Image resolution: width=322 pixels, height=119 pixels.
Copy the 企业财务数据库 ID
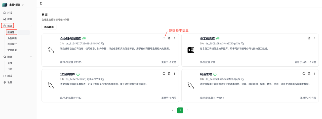click(x=103, y=44)
